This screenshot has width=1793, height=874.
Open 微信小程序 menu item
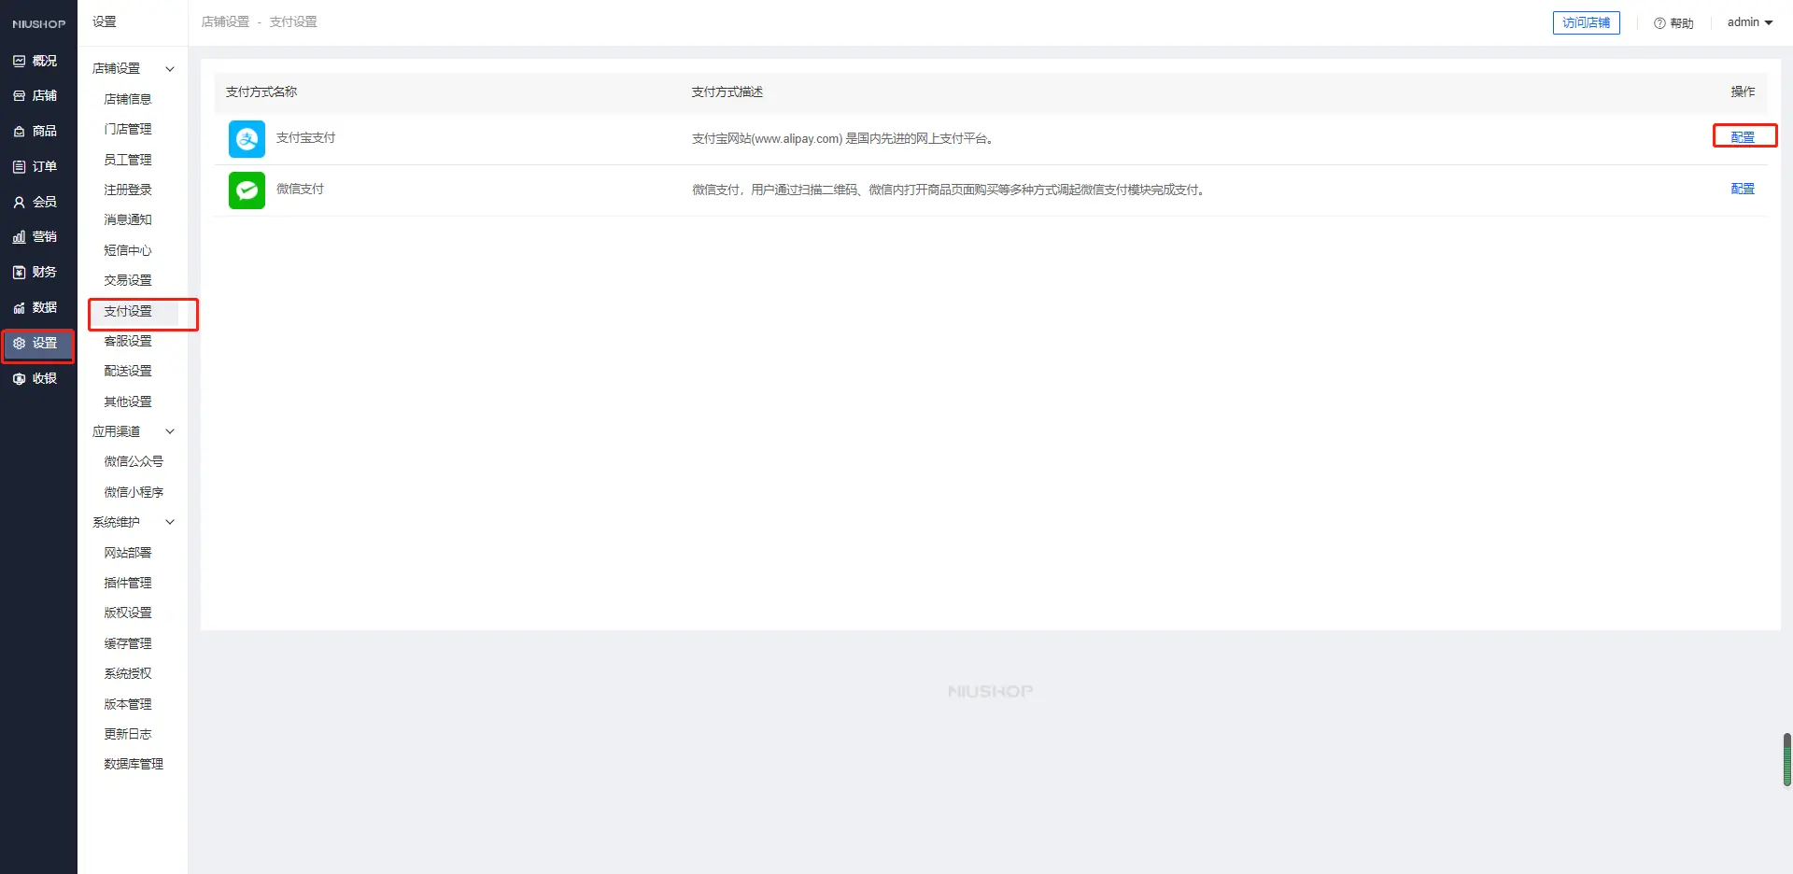[x=134, y=492]
